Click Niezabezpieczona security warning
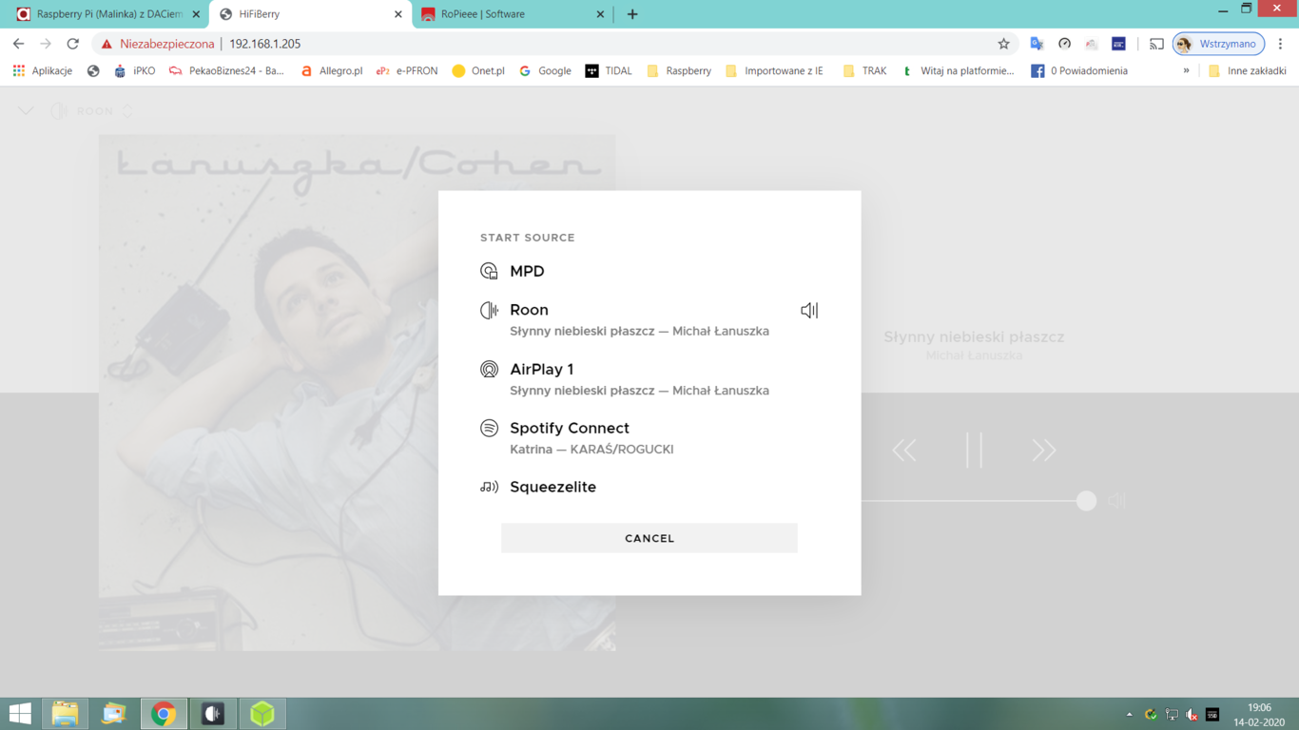The width and height of the screenshot is (1299, 730). pyautogui.click(x=158, y=44)
